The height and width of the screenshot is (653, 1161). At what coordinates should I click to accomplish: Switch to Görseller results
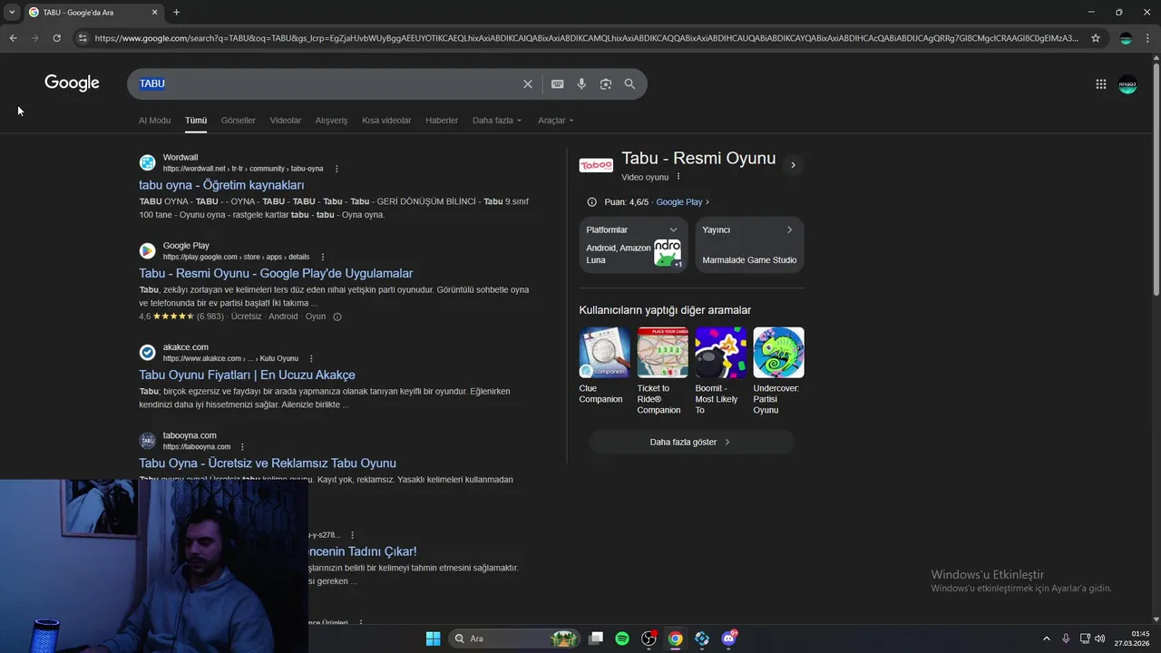click(x=239, y=121)
